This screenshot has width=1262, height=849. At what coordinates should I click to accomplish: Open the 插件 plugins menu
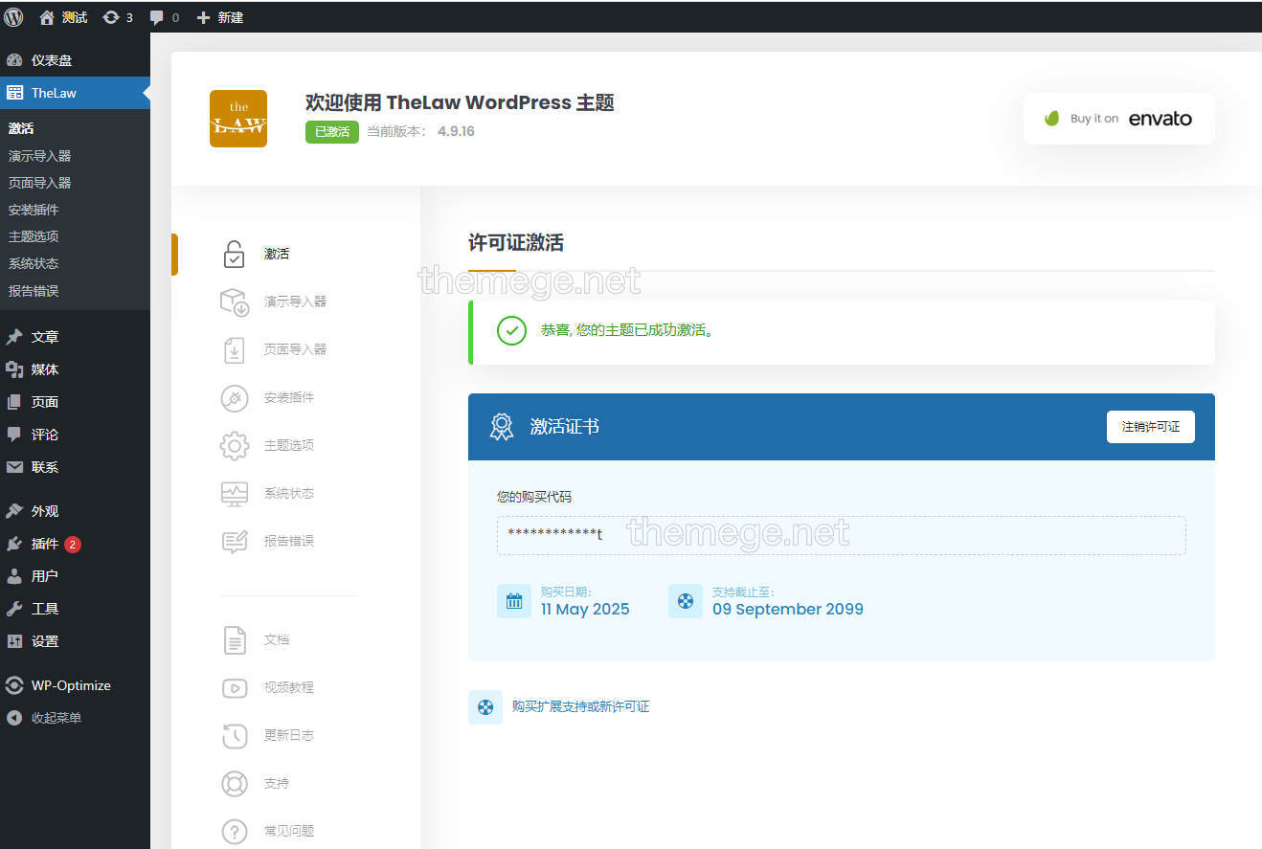(75, 544)
